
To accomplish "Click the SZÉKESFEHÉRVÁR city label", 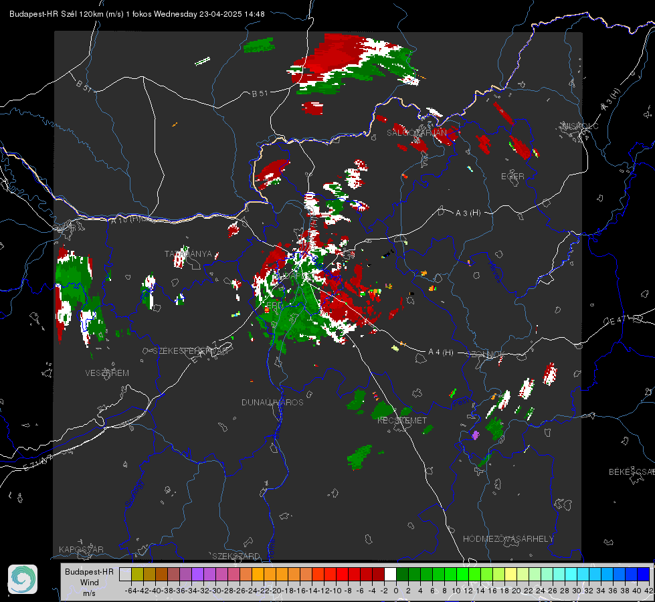I will point(190,351).
